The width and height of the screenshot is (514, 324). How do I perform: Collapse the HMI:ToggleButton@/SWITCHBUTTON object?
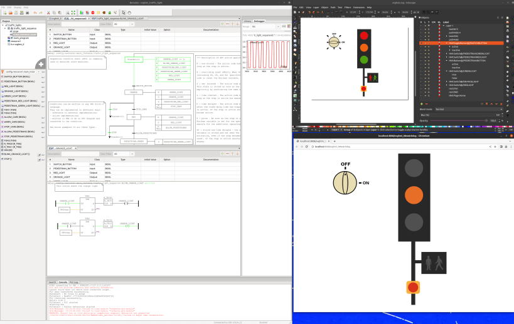(446, 43)
